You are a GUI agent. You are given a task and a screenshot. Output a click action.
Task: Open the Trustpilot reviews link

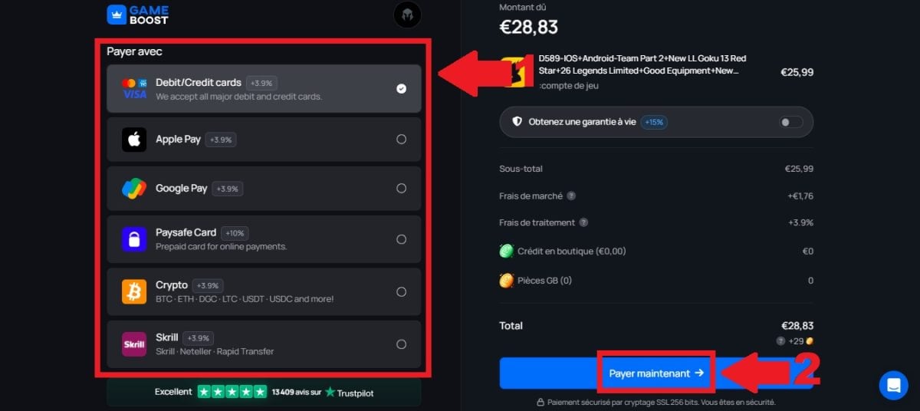[x=349, y=392]
